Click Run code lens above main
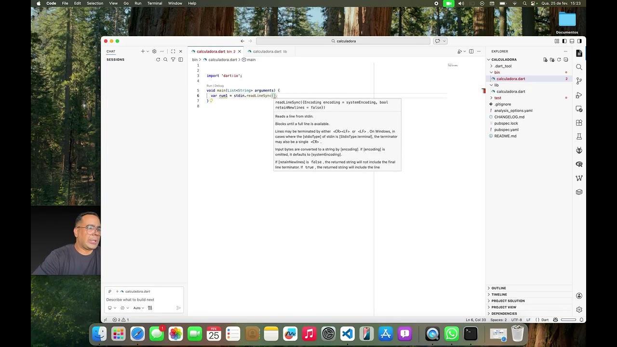 point(209,86)
